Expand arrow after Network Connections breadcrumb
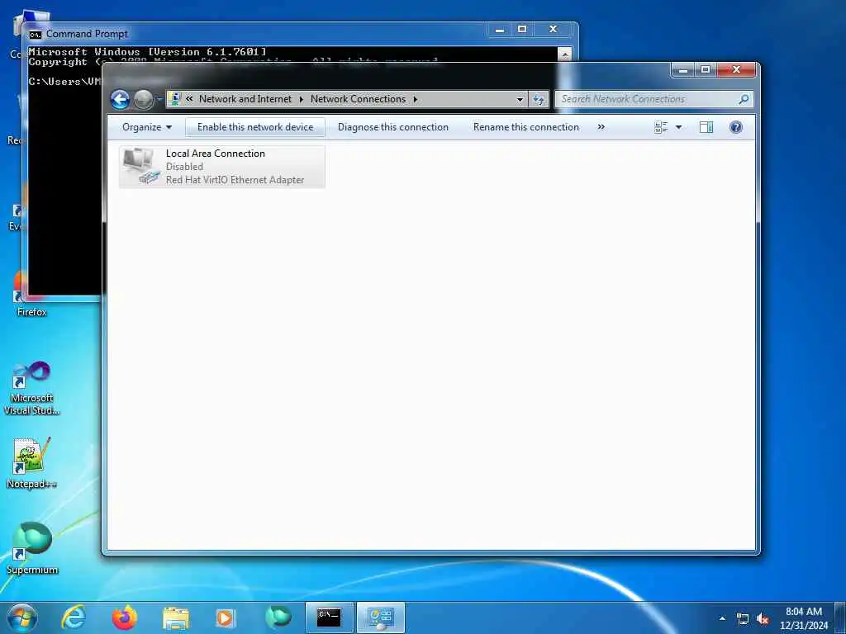The image size is (846, 634). point(415,99)
